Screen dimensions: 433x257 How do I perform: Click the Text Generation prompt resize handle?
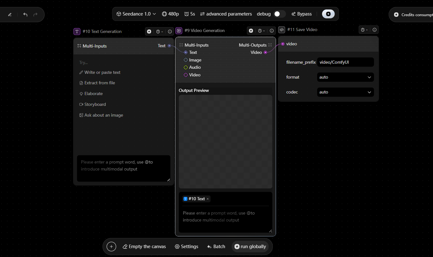[x=168, y=180]
